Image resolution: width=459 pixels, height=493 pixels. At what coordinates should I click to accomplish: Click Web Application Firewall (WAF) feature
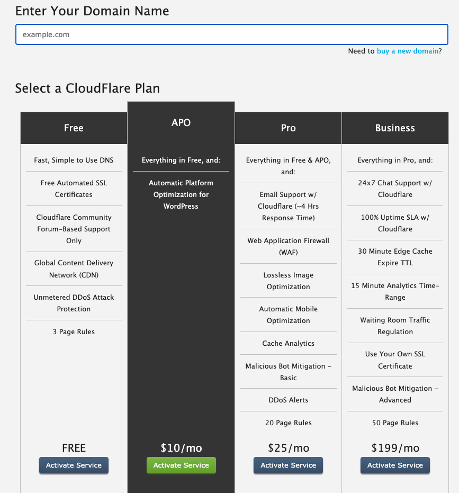point(288,246)
